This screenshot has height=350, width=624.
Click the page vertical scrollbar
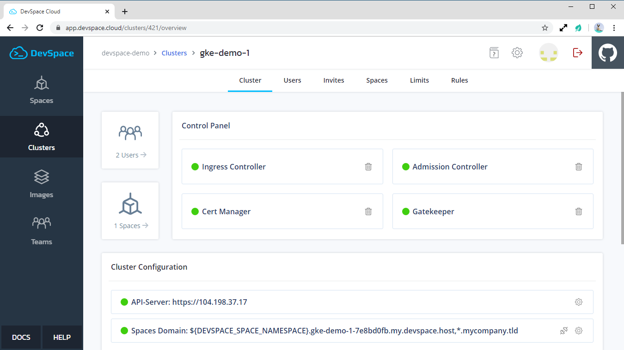[622, 168]
